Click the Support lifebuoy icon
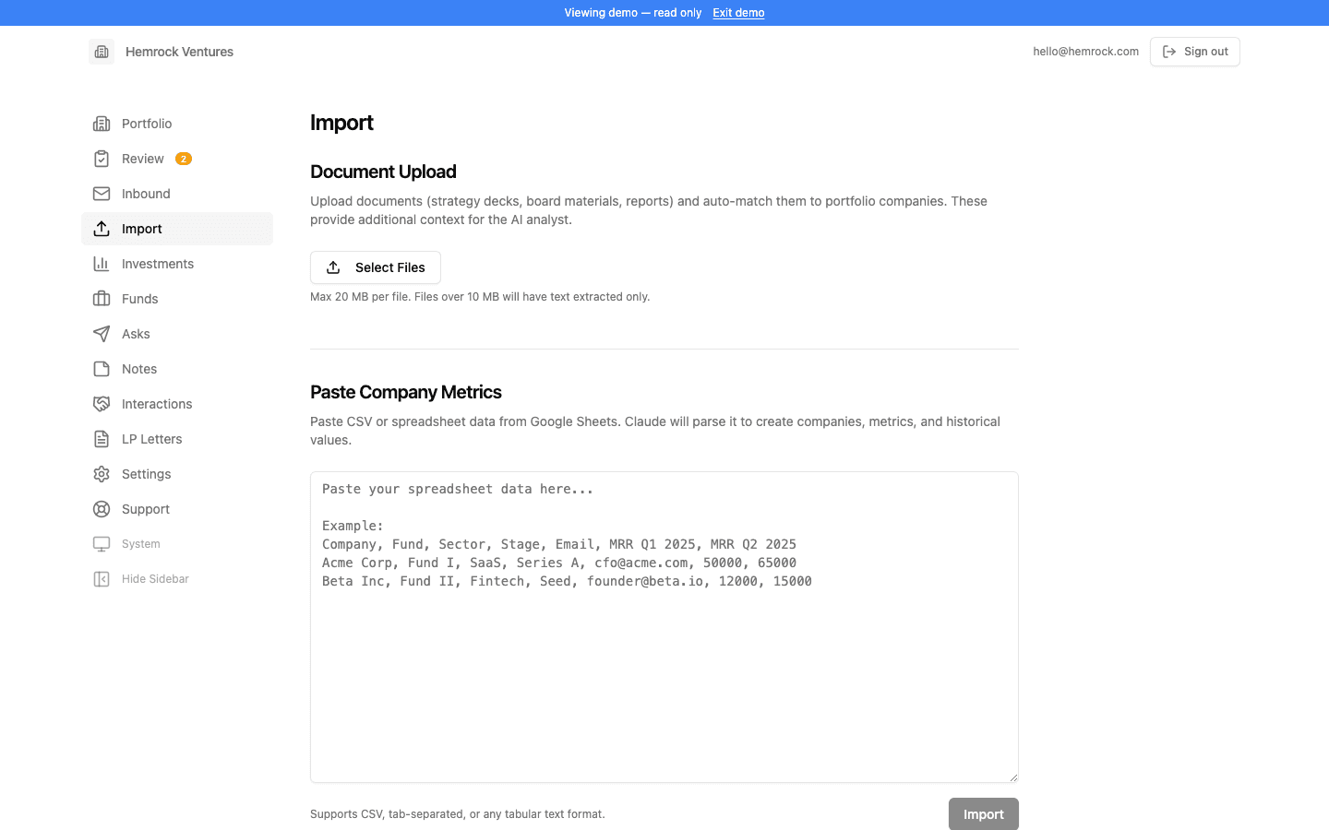The image size is (1329, 830). click(102, 509)
